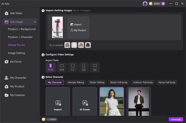The width and height of the screenshot is (186, 123).
Task: Switch to Studio Talking tab
Action: click(x=97, y=82)
